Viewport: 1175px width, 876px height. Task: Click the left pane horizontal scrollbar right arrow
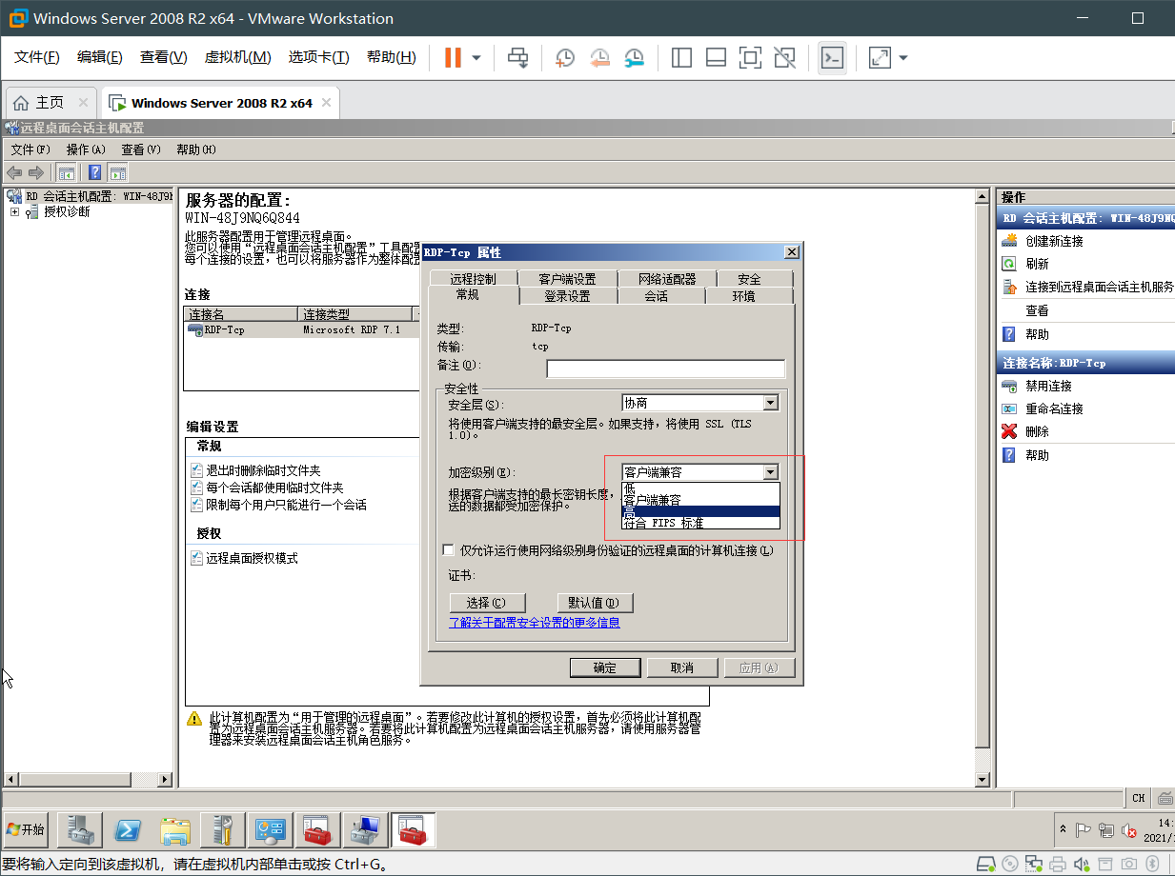[x=165, y=780]
